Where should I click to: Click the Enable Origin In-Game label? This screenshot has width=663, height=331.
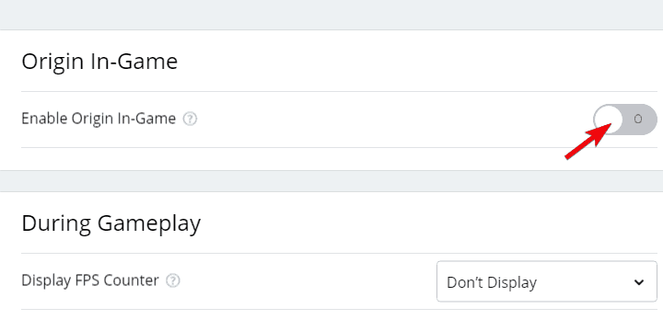pos(99,119)
